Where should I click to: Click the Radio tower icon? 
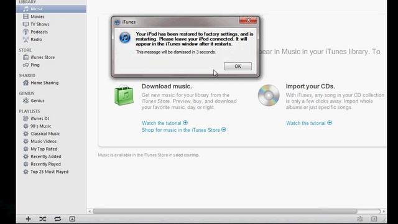25,39
